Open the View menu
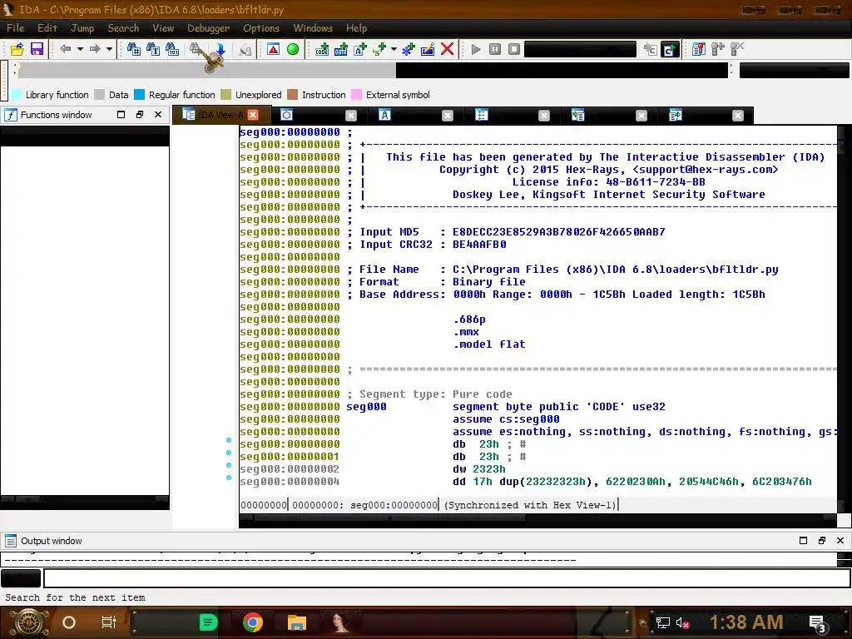This screenshot has height=639, width=852. coord(163,28)
